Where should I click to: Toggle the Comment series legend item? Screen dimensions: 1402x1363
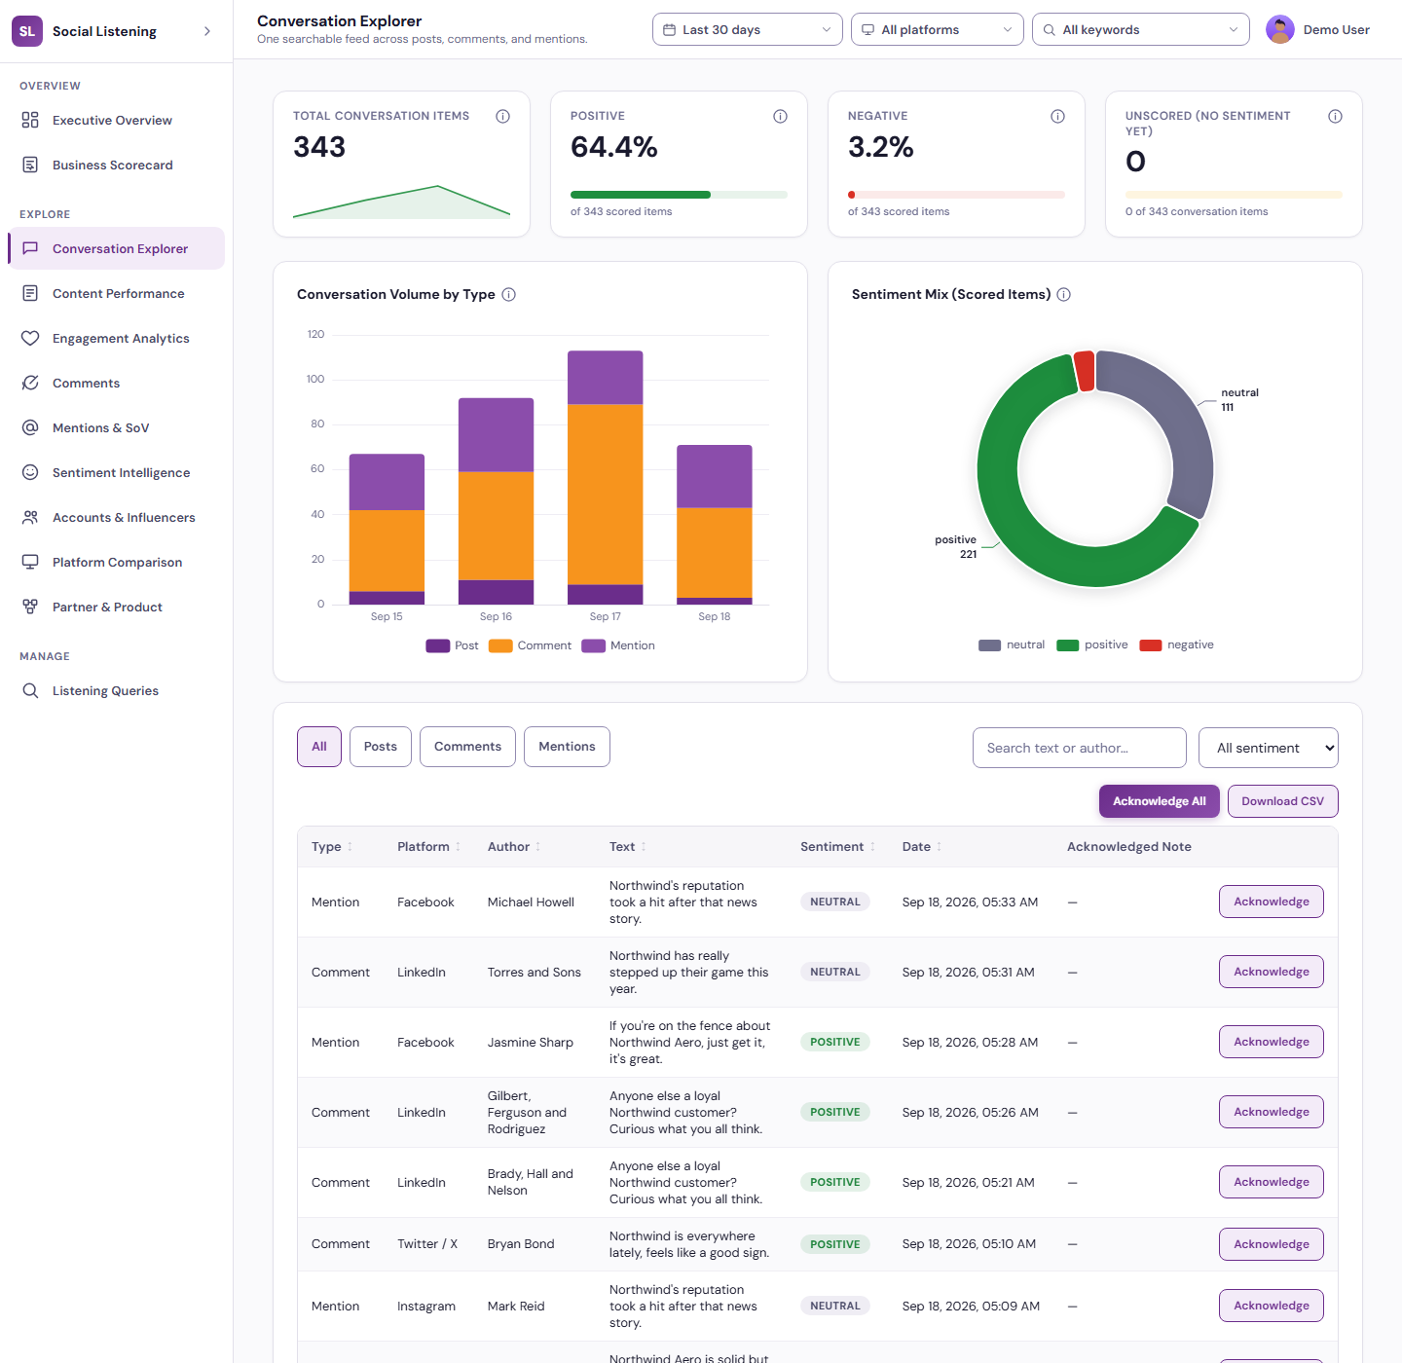tap(530, 645)
